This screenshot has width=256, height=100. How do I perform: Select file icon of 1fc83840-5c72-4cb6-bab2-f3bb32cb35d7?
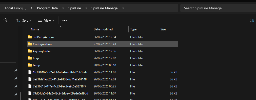(30, 72)
